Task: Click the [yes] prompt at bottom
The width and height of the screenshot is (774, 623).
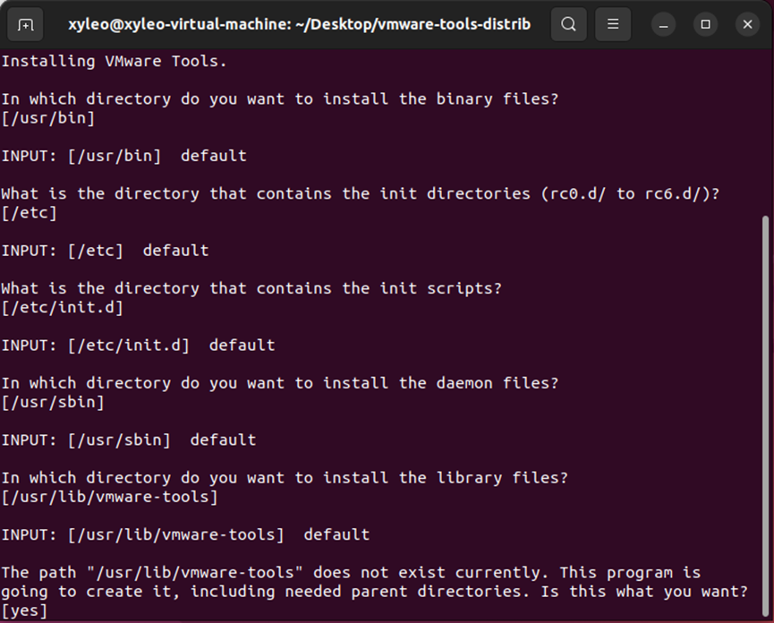Action: click(x=24, y=610)
